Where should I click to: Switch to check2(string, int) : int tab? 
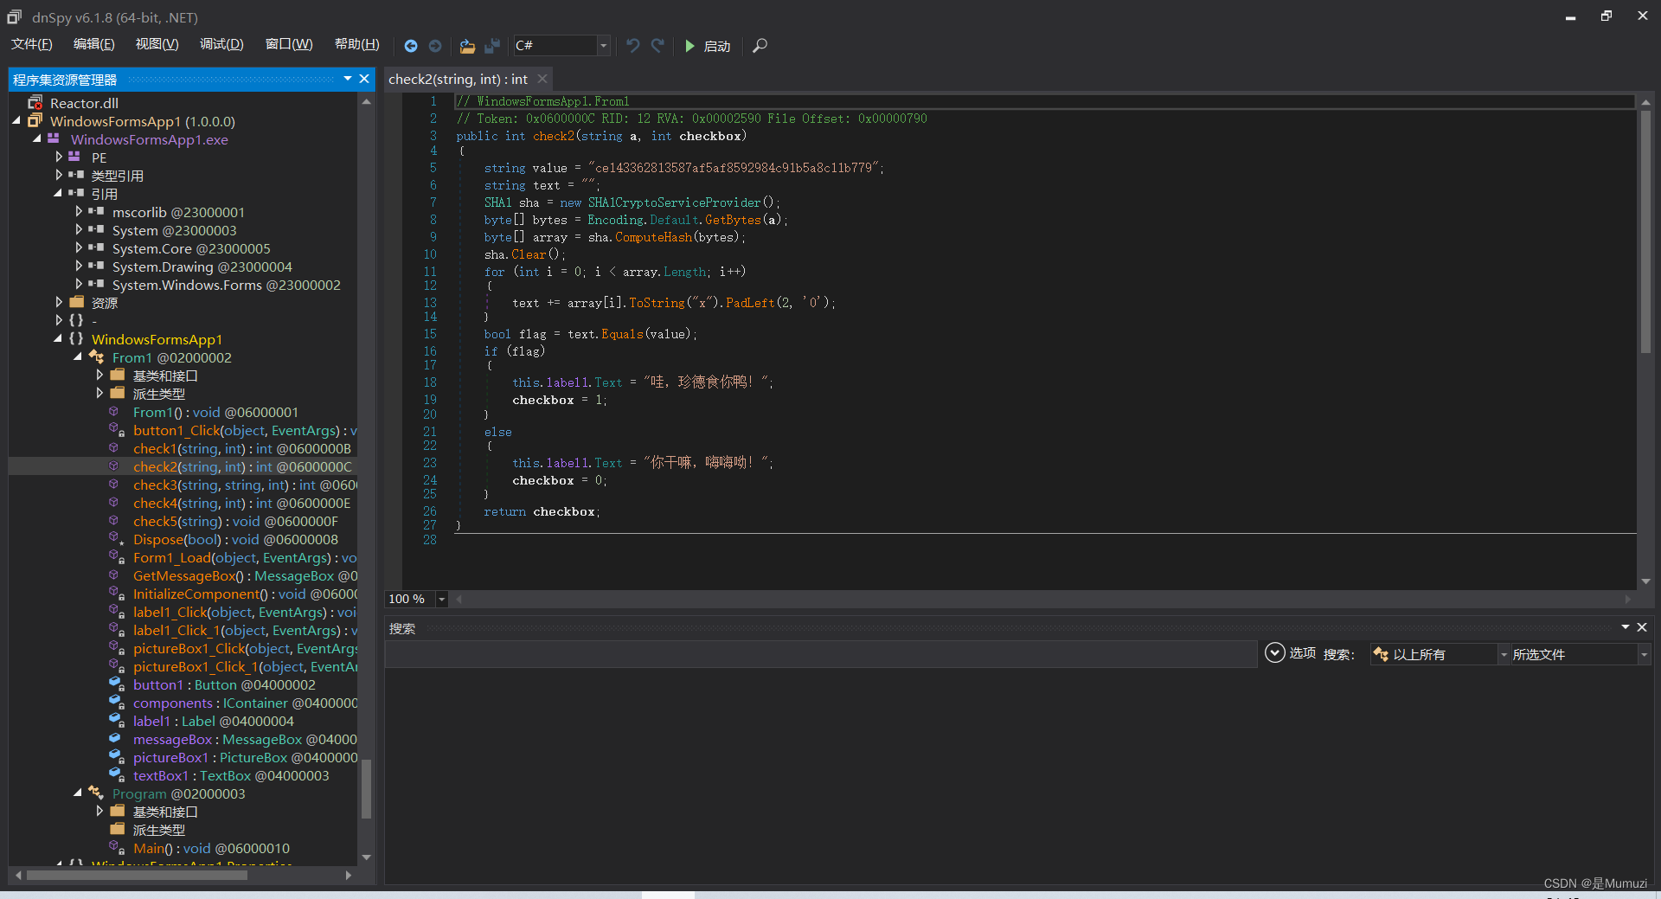click(x=458, y=80)
